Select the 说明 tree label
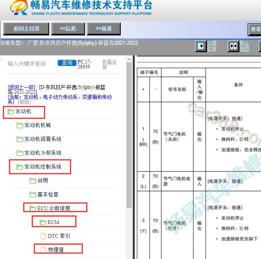 (x=43, y=180)
